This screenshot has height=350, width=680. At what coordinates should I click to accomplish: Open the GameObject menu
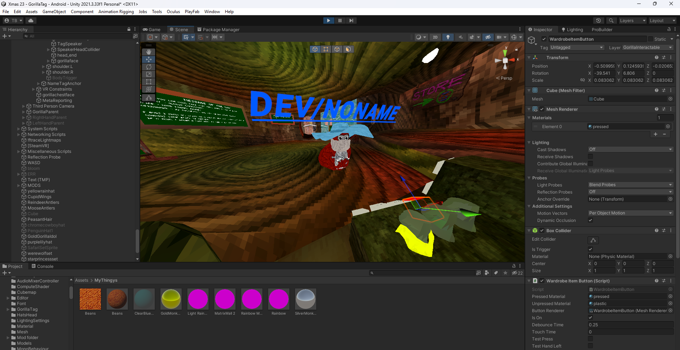(x=54, y=12)
